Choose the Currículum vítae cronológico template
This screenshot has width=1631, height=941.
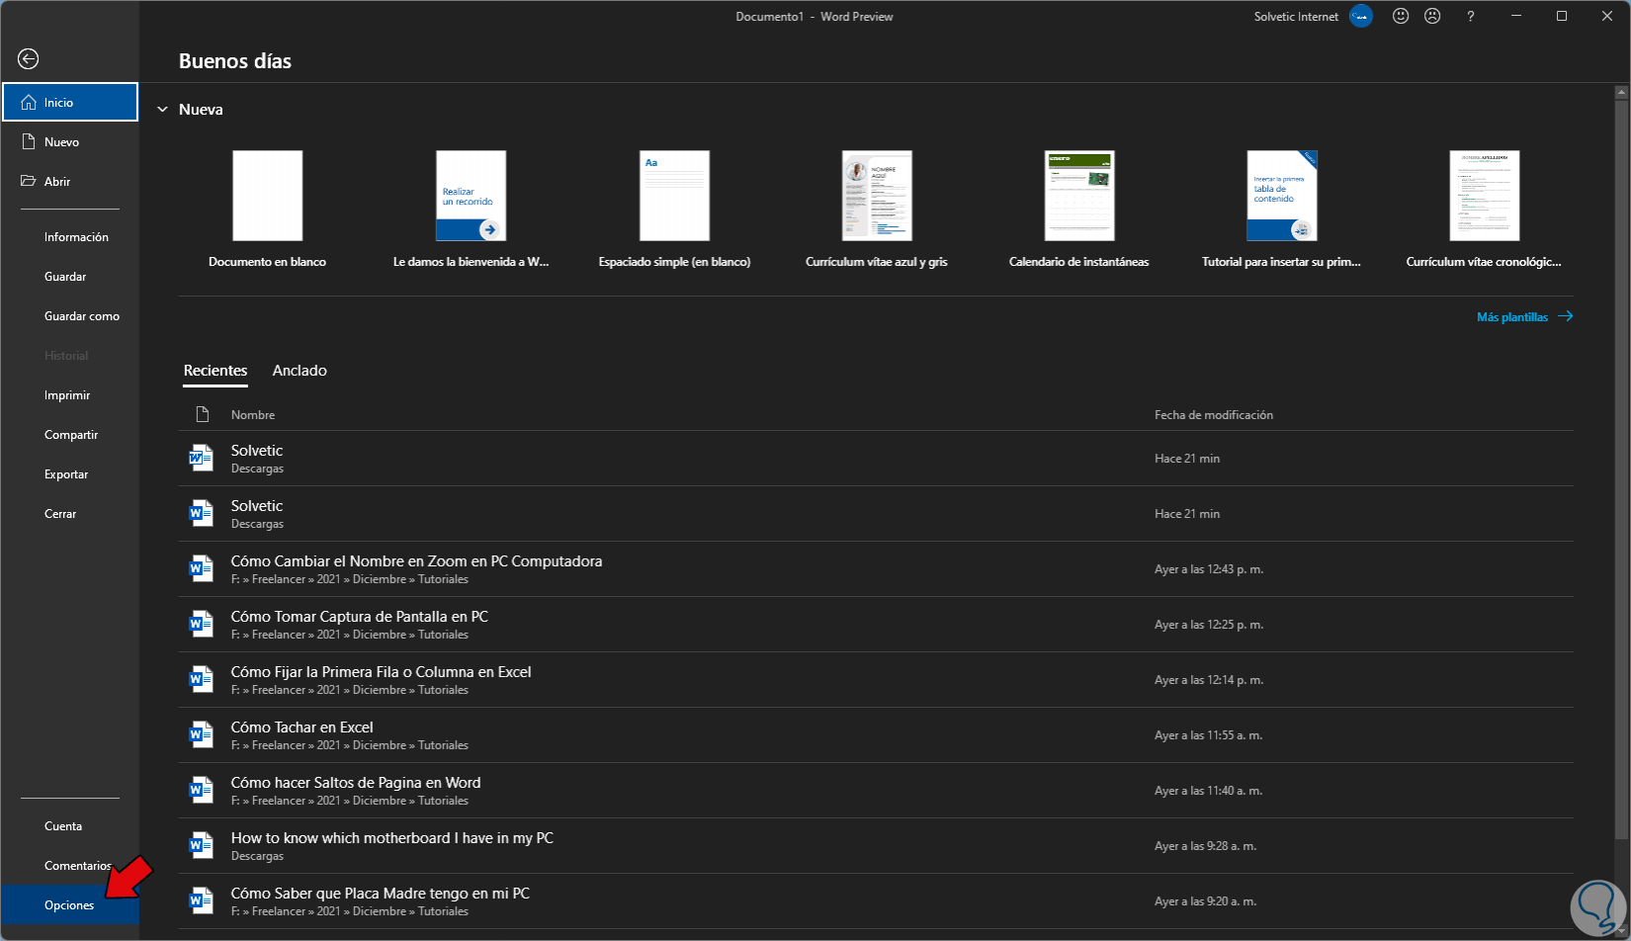(1484, 210)
